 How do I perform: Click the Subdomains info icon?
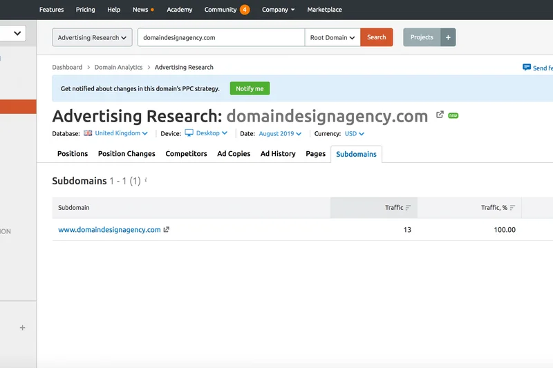(146, 180)
